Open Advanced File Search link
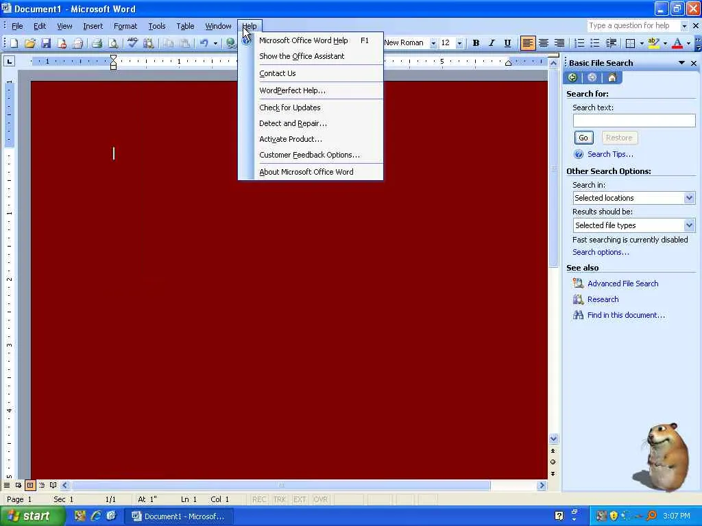Image resolution: width=702 pixels, height=526 pixels. point(622,284)
